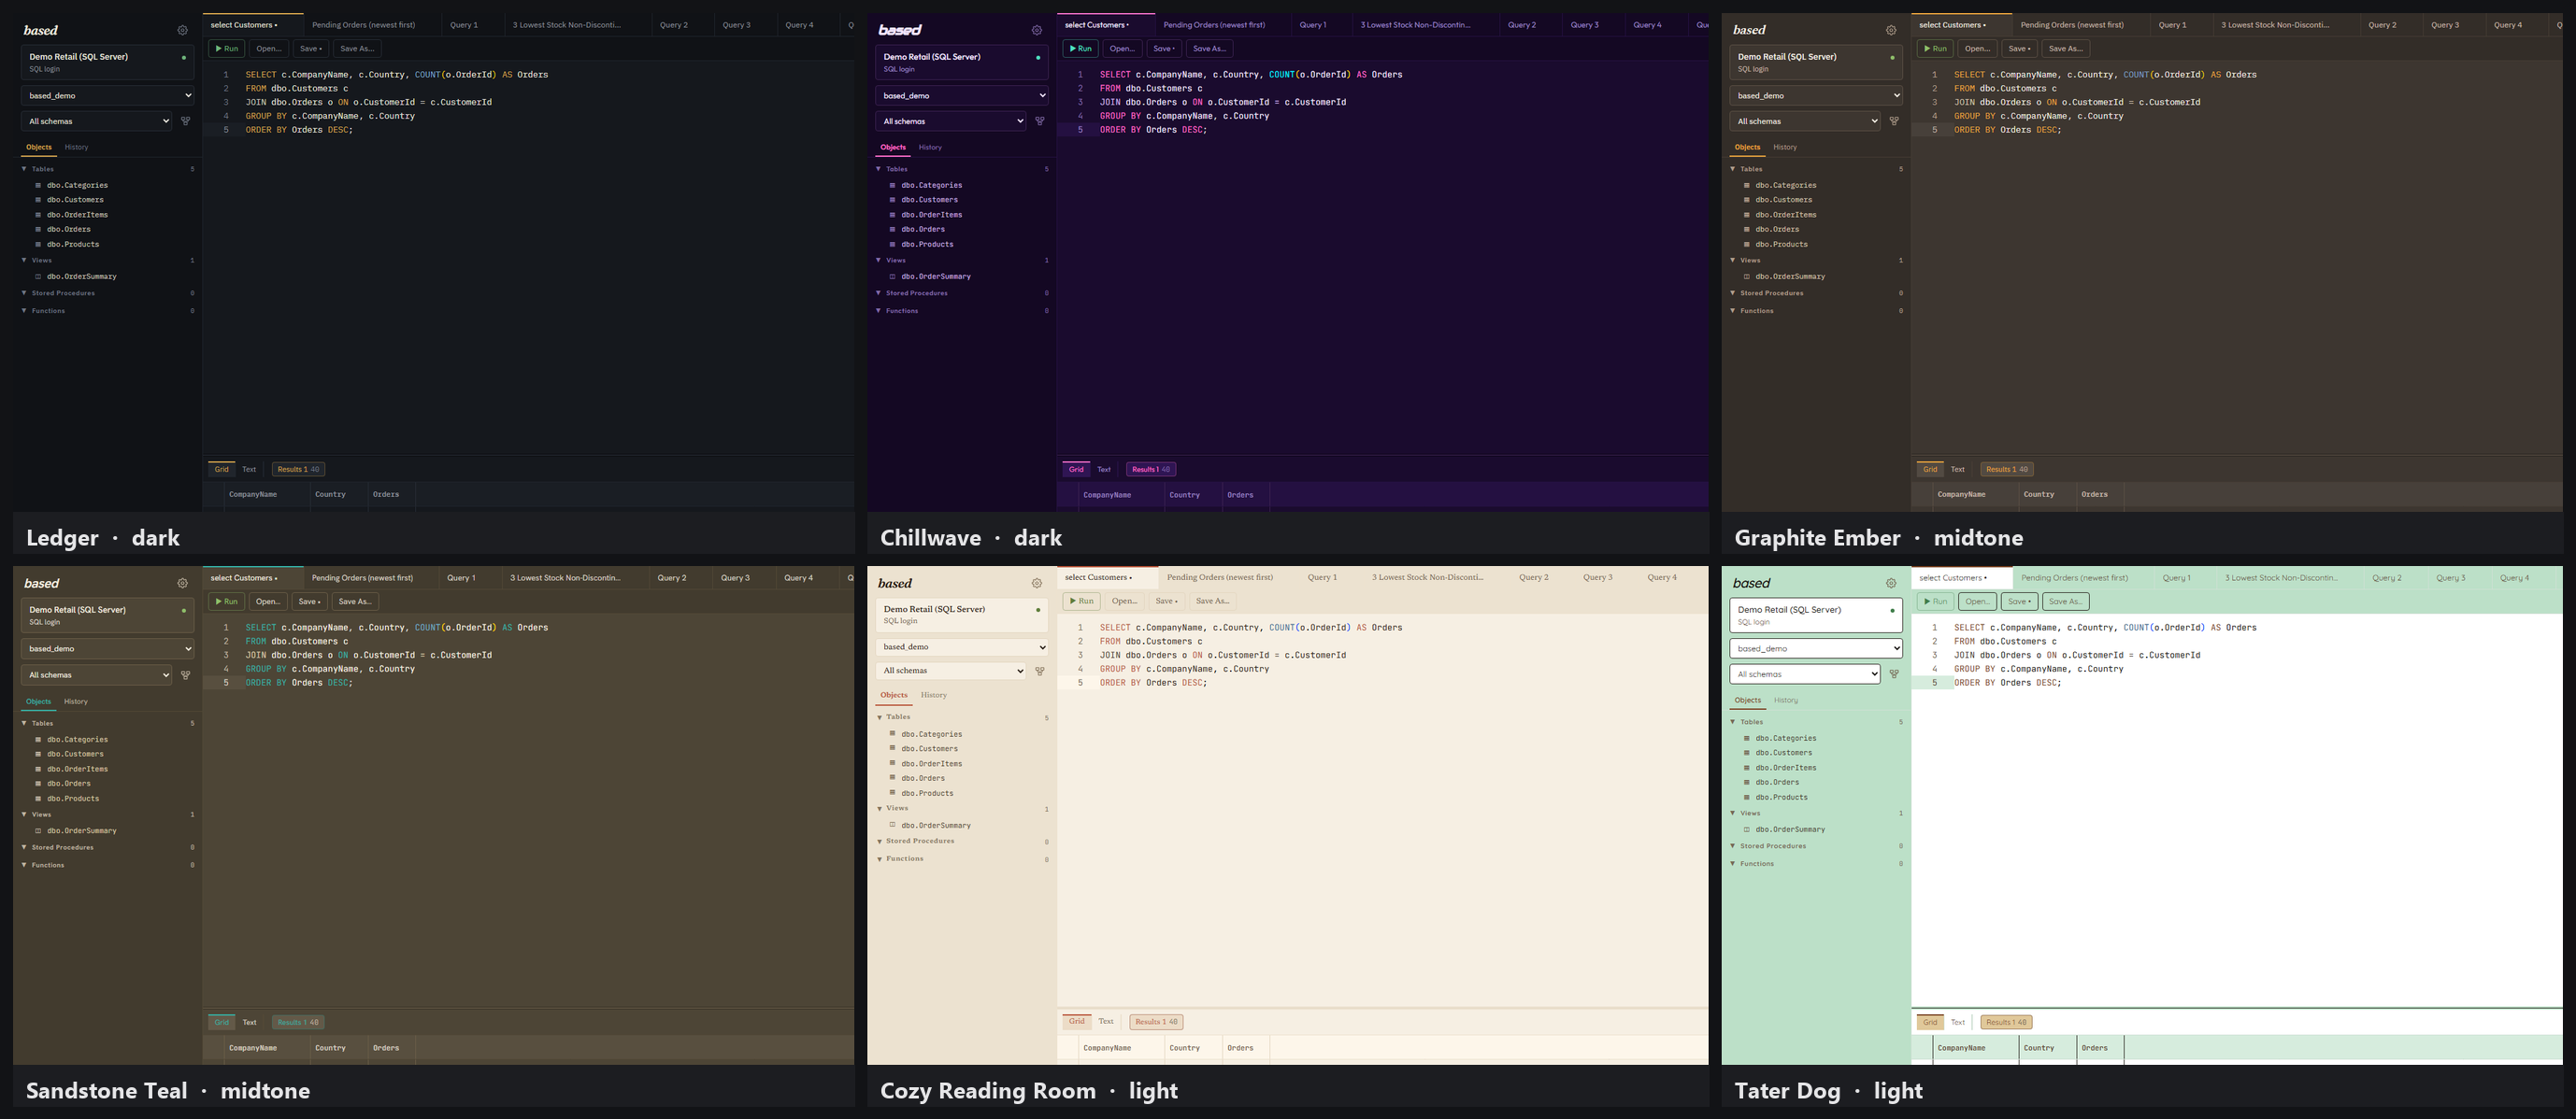Click schema filter icon in Ledger panel
Screen dimensions: 2576x1119
[x=185, y=120]
